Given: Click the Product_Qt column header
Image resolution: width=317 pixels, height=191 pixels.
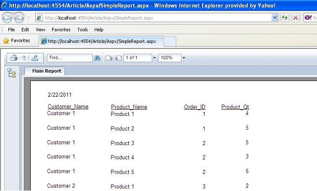Looking at the screenshot, I should click(235, 107).
